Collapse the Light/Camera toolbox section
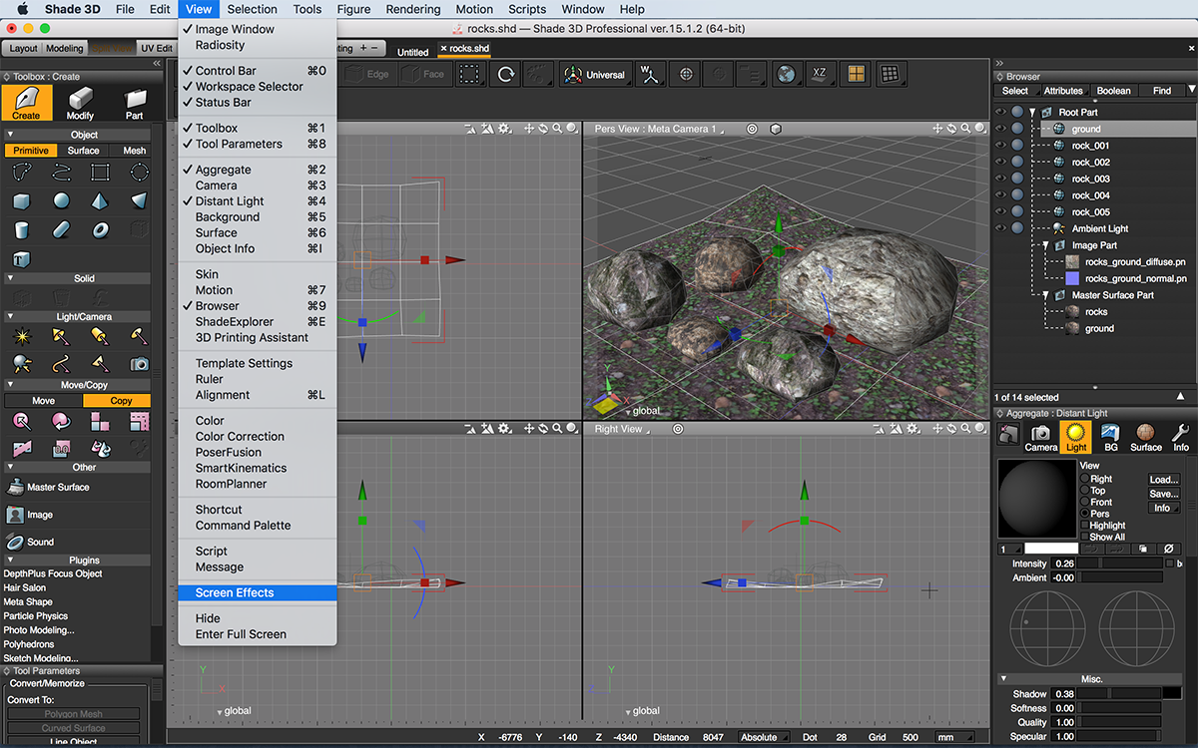The image size is (1198, 748). [x=10, y=316]
